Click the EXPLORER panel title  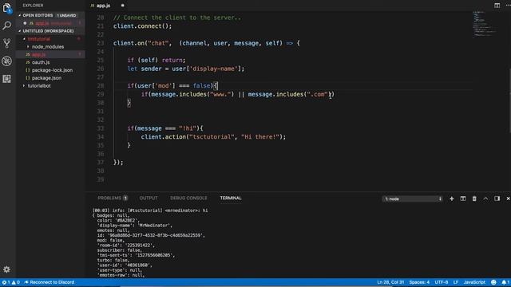click(33, 6)
